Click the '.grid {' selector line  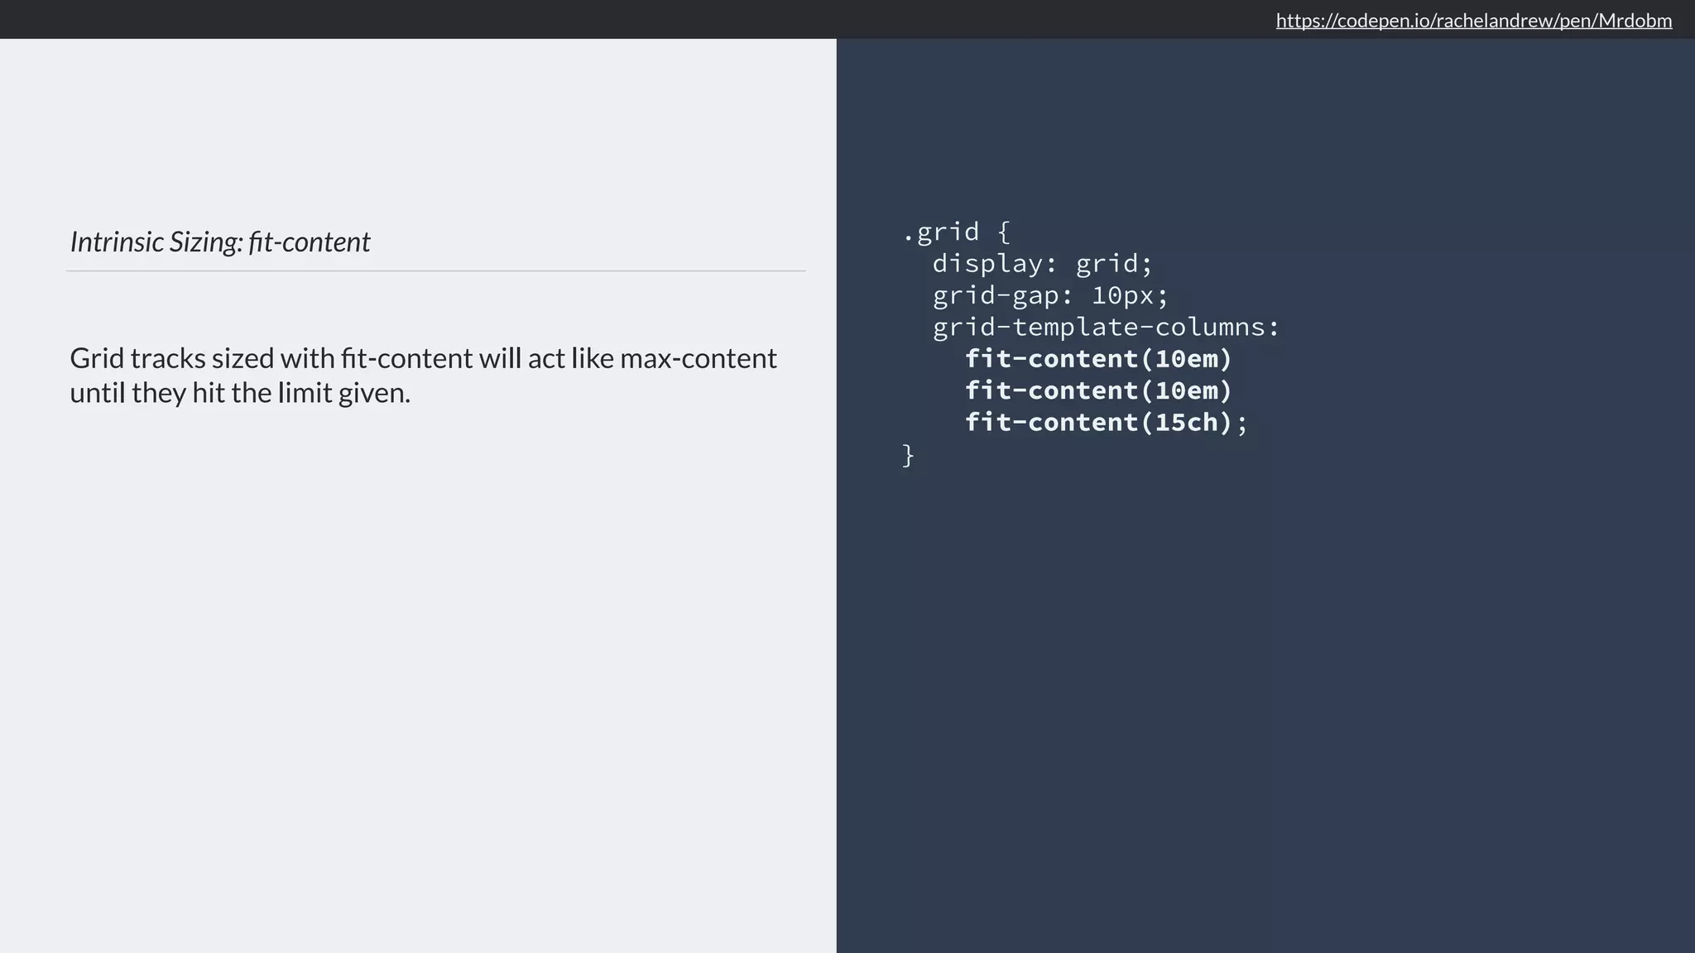point(956,232)
